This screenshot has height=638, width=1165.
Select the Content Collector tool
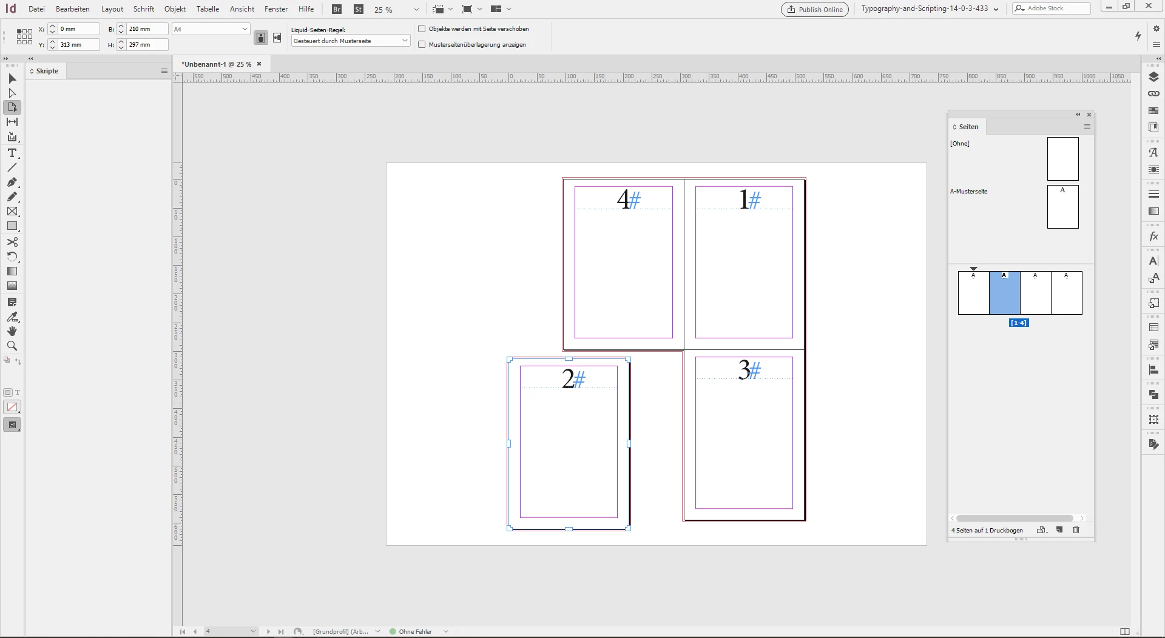point(12,137)
